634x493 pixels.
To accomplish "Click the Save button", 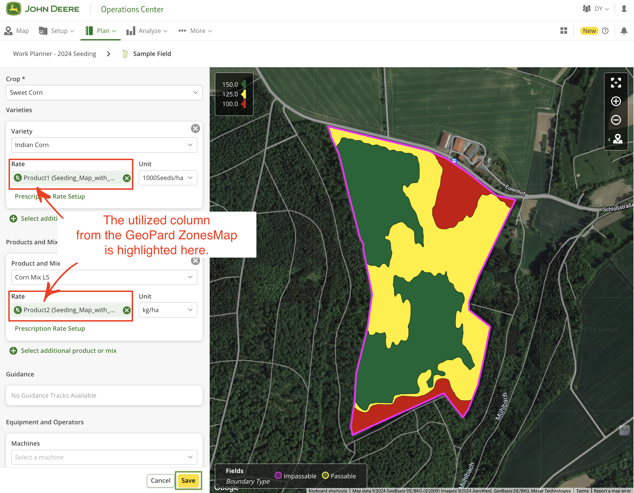I will [188, 481].
